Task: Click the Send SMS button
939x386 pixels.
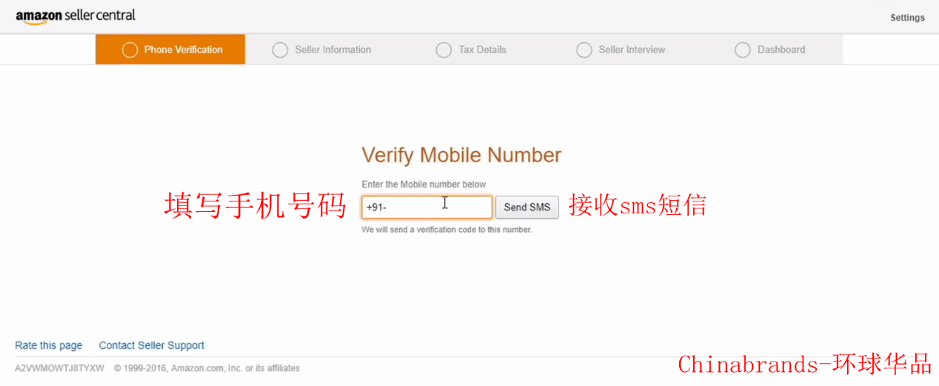Action: 527,207
